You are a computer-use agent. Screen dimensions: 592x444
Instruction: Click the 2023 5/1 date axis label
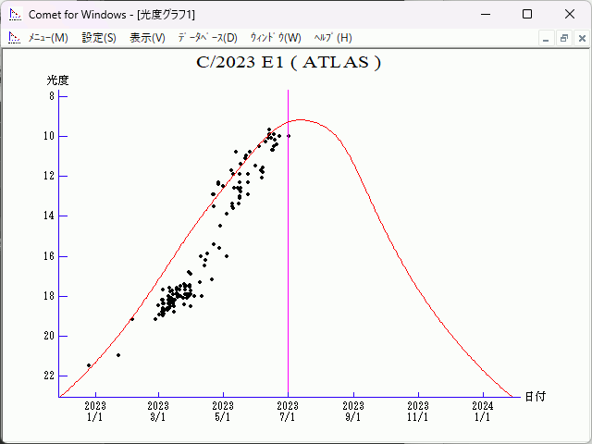point(223,411)
